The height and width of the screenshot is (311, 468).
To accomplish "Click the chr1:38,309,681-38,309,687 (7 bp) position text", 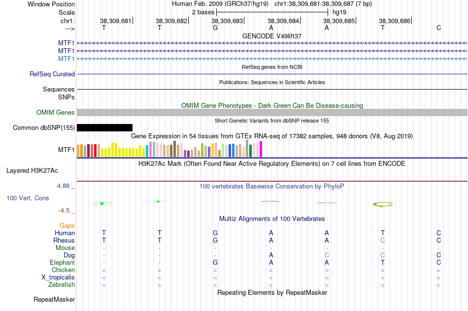I will click(x=323, y=4).
